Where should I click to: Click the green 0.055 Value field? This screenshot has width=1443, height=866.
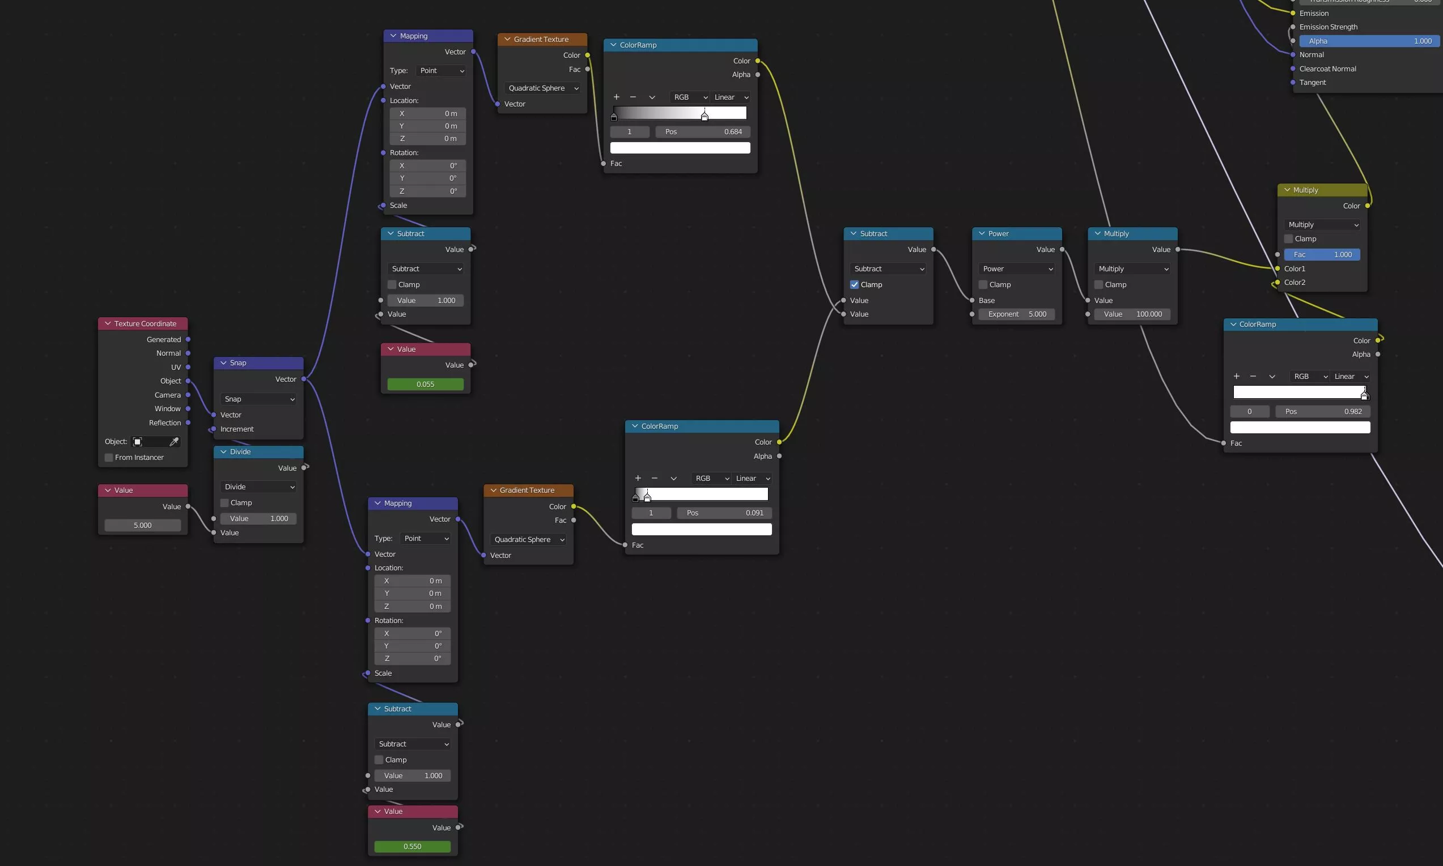coord(425,385)
